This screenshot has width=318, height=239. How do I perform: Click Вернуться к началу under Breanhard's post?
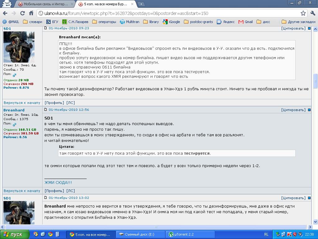point(22,191)
